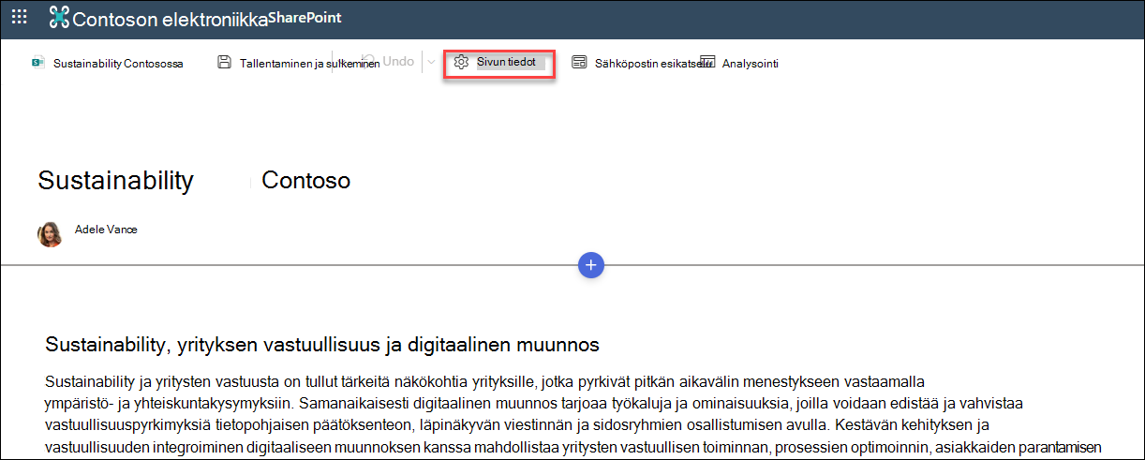Click paragraph line starting 'vastuullisuuden integroiminen'
This screenshot has height=460, width=1145.
572,446
